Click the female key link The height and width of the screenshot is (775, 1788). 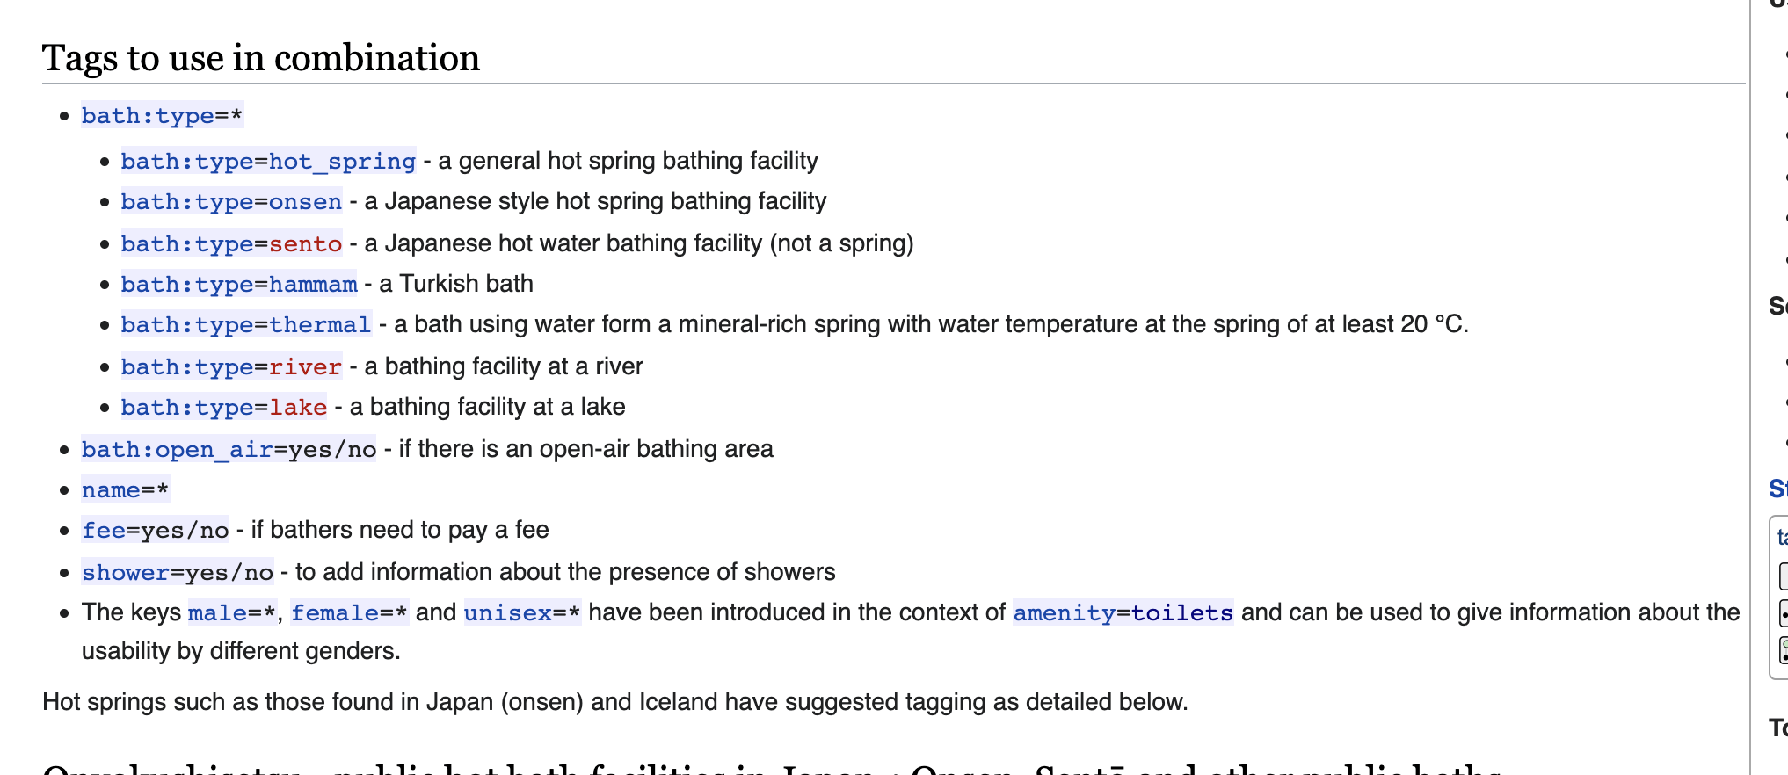(335, 613)
